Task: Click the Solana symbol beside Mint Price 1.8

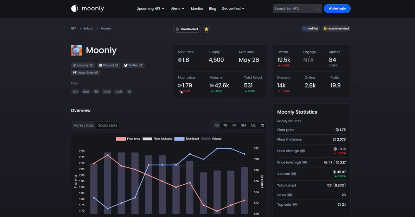Action: 180,60
